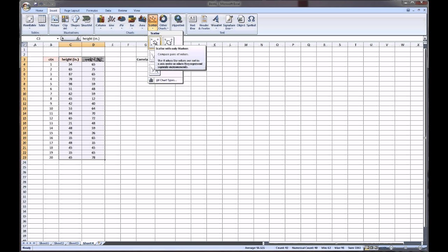Switch to Page Layout view in status bar

pyautogui.click(x=371, y=248)
